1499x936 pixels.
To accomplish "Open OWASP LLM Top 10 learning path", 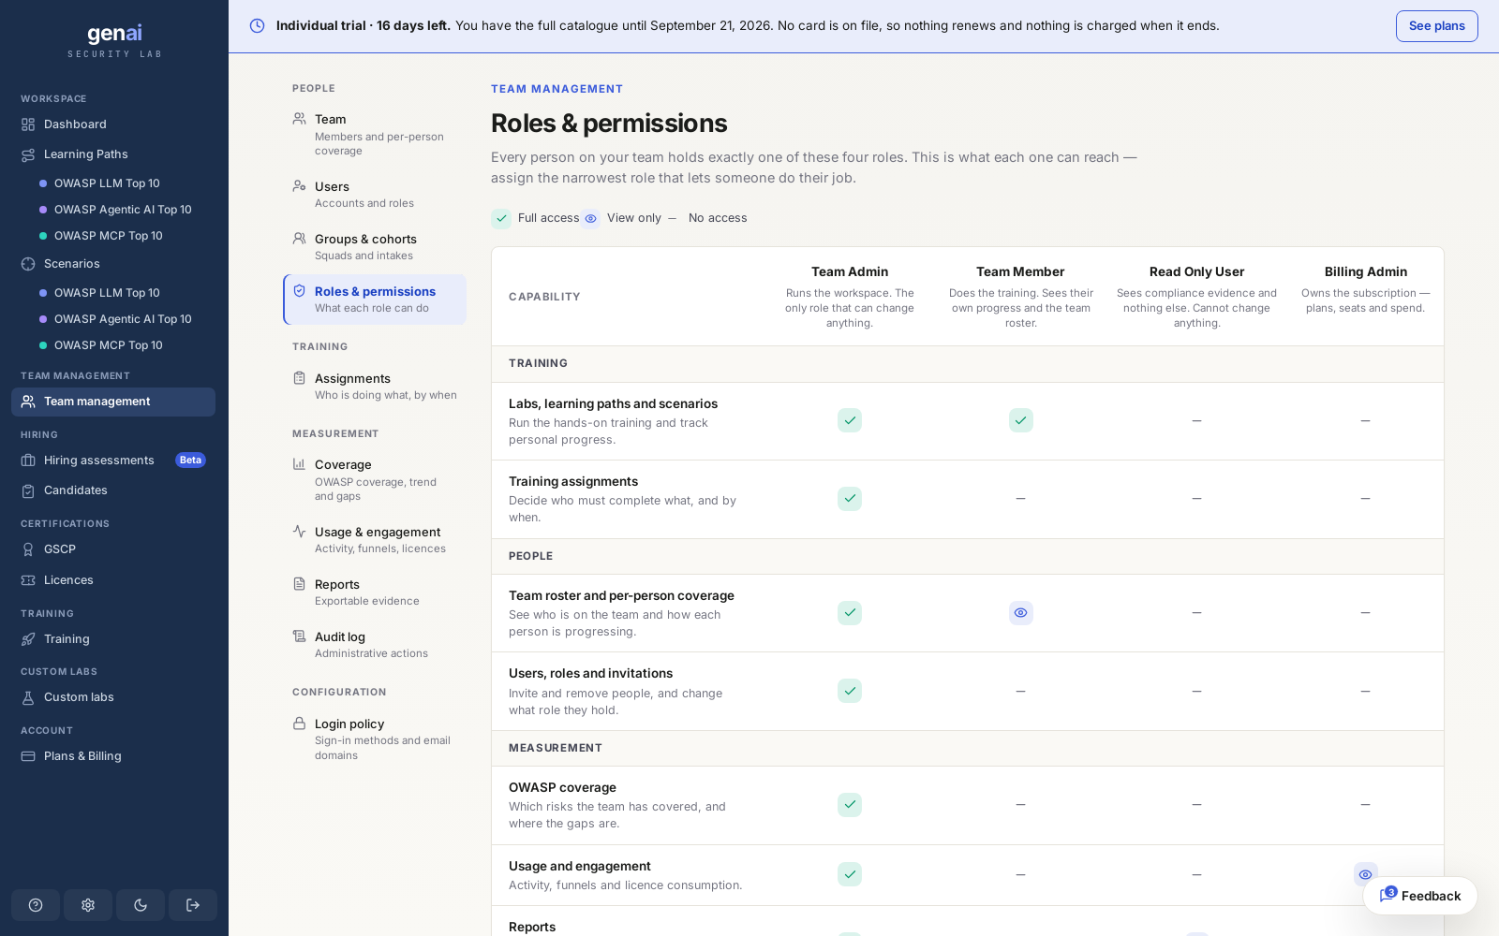I will click(x=107, y=183).
